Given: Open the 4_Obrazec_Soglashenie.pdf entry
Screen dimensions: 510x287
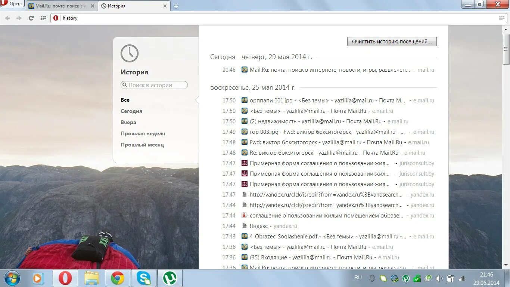Looking at the screenshot, I should click(x=328, y=237).
